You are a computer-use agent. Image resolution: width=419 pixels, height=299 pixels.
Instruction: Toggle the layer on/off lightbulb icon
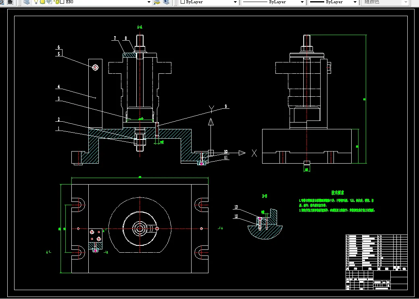point(36,2)
